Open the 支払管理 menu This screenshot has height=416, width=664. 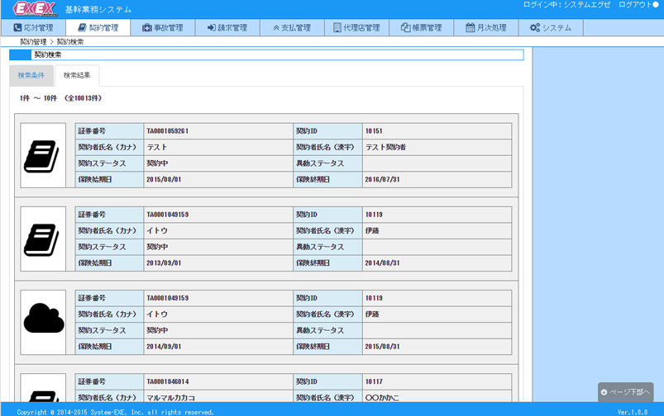292,28
